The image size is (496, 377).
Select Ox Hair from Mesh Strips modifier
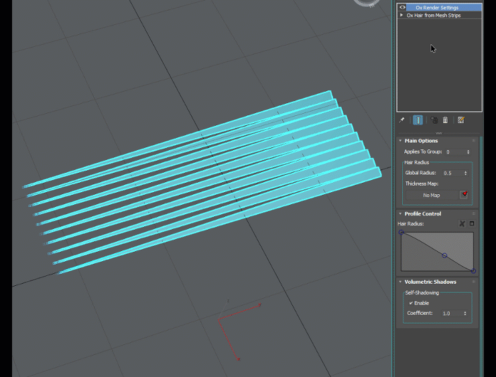[436, 15]
